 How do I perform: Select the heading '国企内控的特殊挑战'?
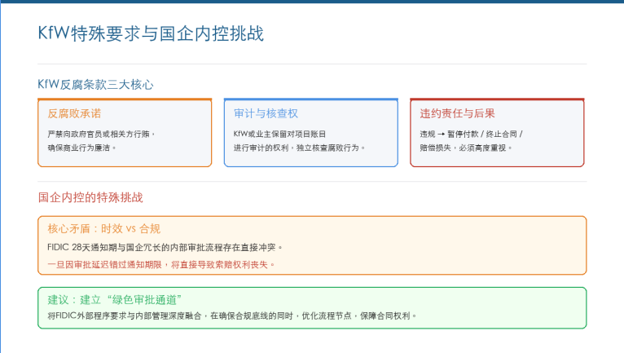[x=90, y=197]
